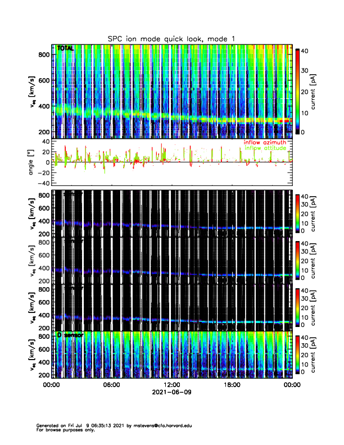This screenshot has height=445, width=344.
Task: Click the 06:00 time axis tick label
Action: tap(111, 385)
